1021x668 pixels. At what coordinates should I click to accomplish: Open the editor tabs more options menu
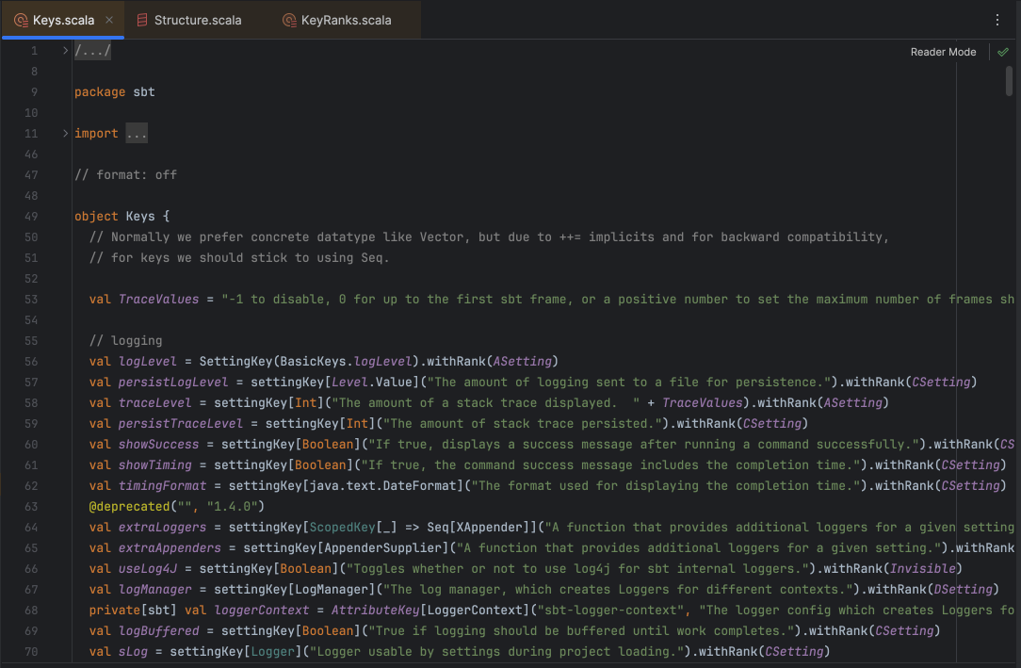coord(997,20)
